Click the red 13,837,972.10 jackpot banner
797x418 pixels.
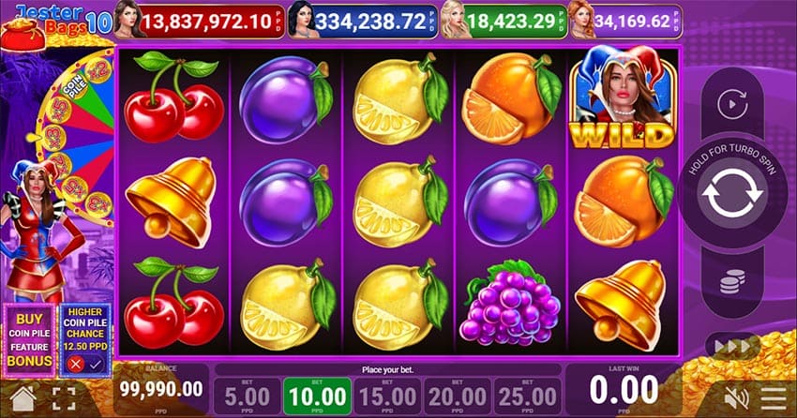199,22
